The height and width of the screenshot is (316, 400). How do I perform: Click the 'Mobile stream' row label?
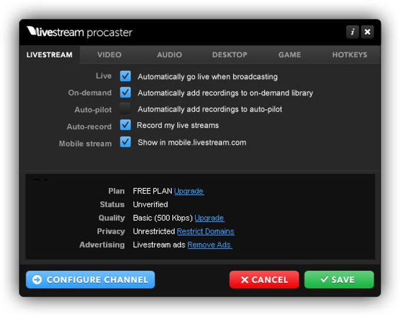[x=85, y=144]
